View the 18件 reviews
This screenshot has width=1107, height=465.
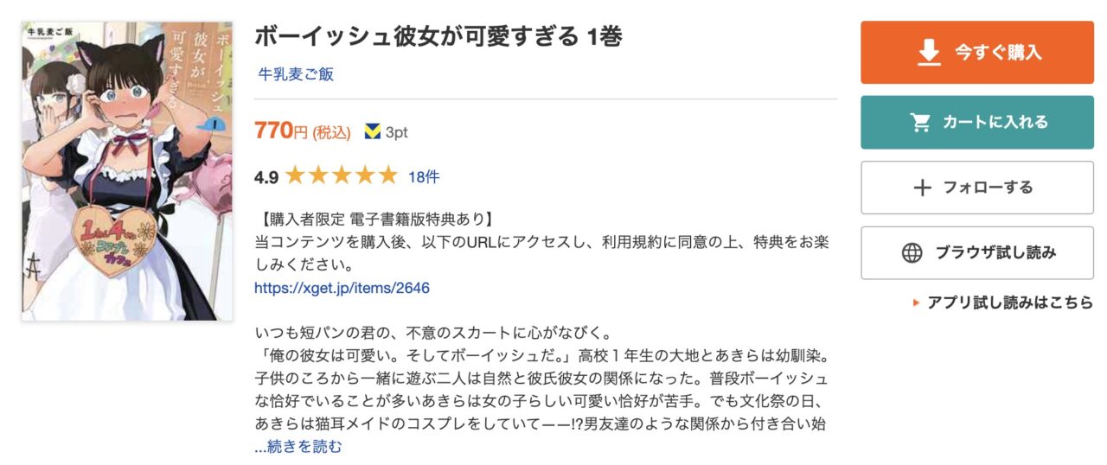click(x=423, y=177)
